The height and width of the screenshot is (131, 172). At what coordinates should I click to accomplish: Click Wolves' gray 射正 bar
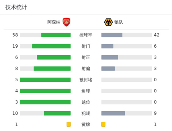click(x=110, y=57)
